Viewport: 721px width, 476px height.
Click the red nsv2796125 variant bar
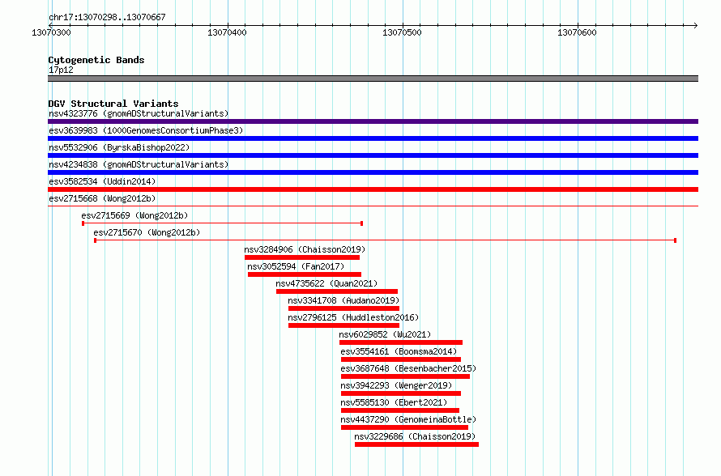coord(344,325)
